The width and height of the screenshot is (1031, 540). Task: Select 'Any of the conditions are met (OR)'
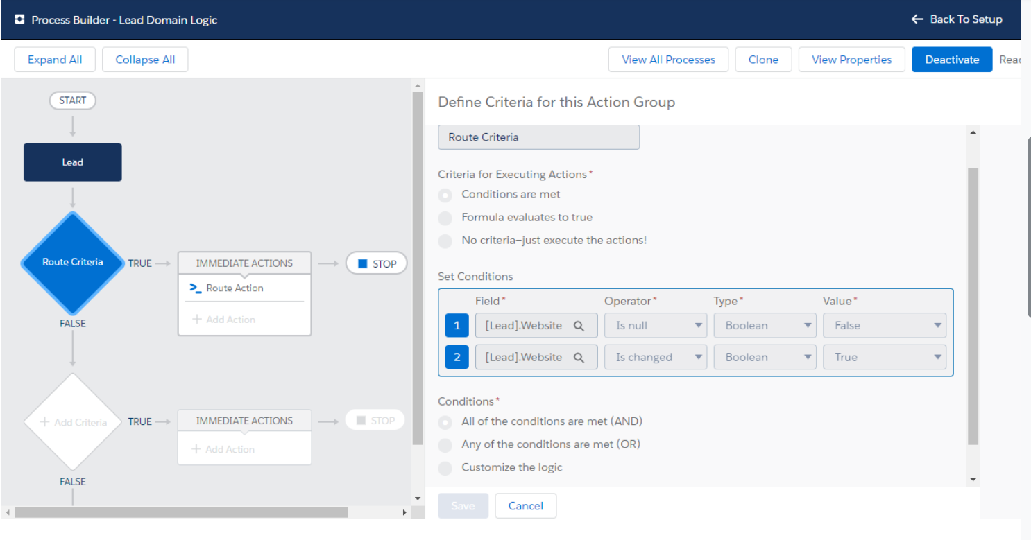tap(445, 445)
